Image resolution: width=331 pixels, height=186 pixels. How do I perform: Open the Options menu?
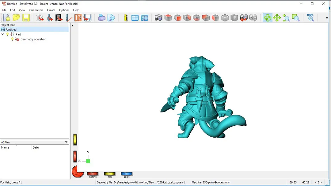click(x=64, y=10)
